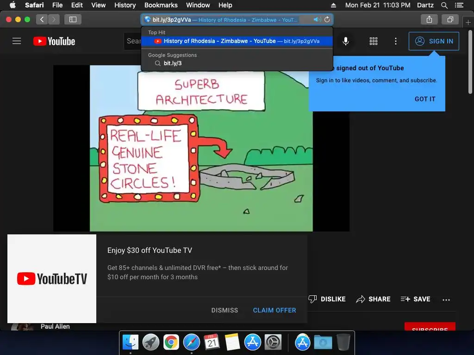Click the eject icon in menu bar
Viewport: 474px width, 355px height.
click(x=333, y=5)
